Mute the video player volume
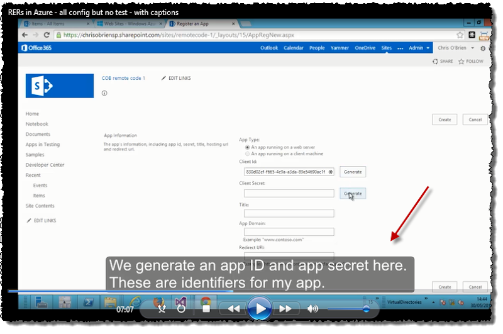The width and height of the screenshot is (503, 334). pos(312,308)
